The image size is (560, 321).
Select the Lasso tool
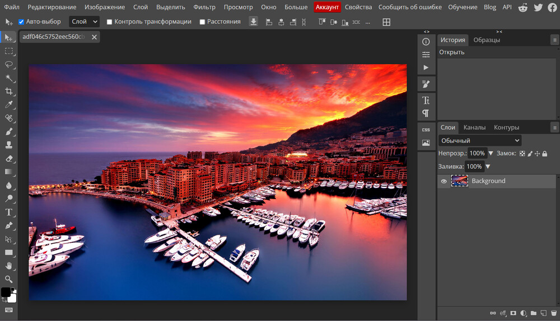click(x=9, y=64)
